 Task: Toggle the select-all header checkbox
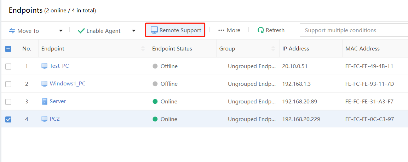[8, 49]
